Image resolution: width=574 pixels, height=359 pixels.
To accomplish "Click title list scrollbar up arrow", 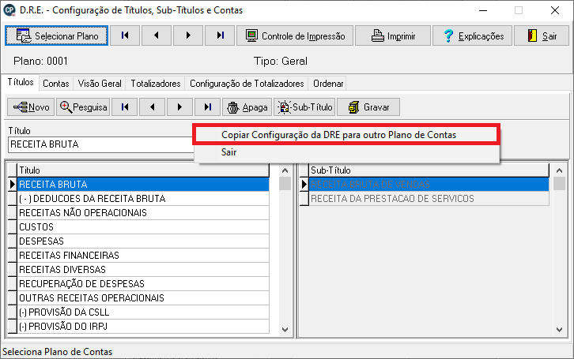I will coord(285,170).
